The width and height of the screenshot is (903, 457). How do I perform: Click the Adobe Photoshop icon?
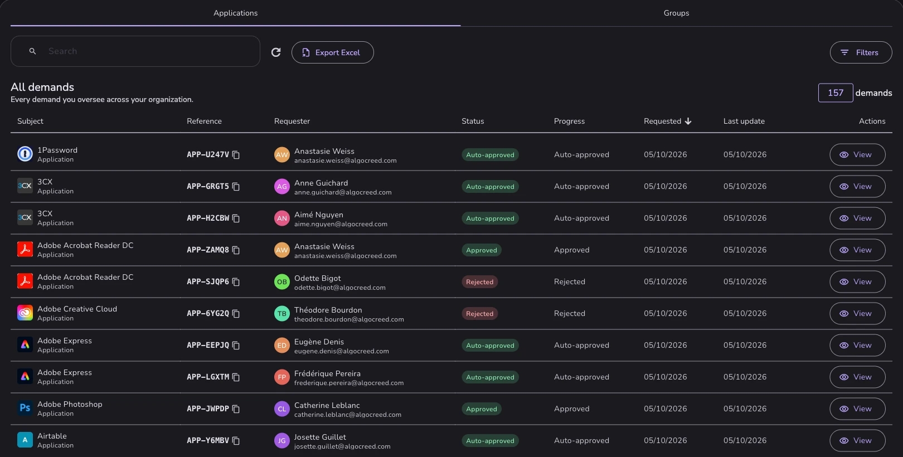(25, 408)
